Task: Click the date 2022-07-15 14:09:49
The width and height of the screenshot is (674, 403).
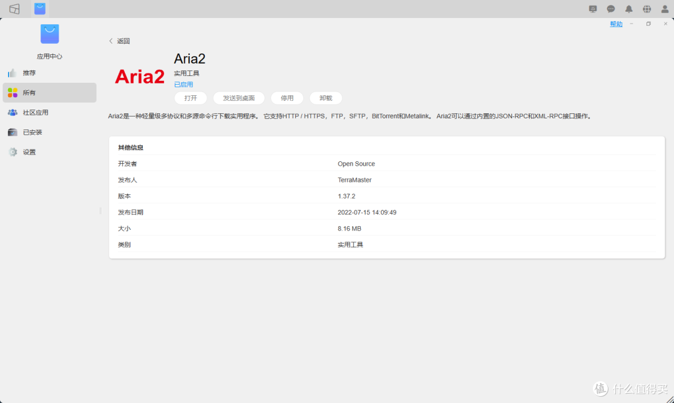Action: (x=367, y=212)
